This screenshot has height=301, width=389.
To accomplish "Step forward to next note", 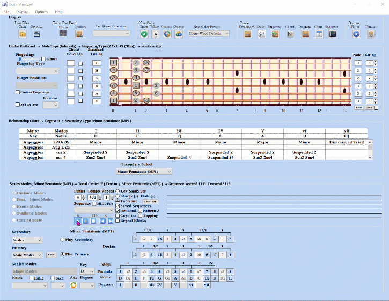I will [x=111, y=221].
